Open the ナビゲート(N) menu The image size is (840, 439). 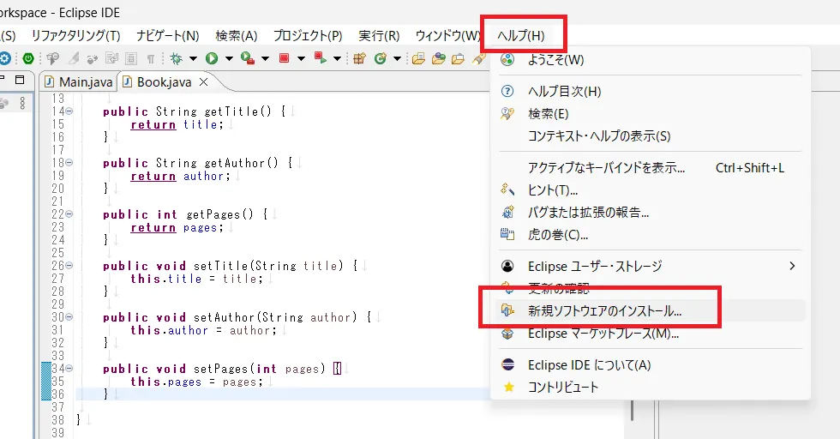(x=168, y=36)
